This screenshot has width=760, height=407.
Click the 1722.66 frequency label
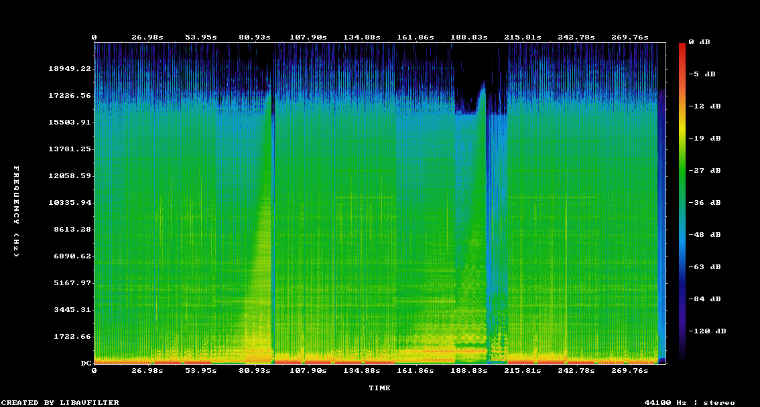point(70,337)
